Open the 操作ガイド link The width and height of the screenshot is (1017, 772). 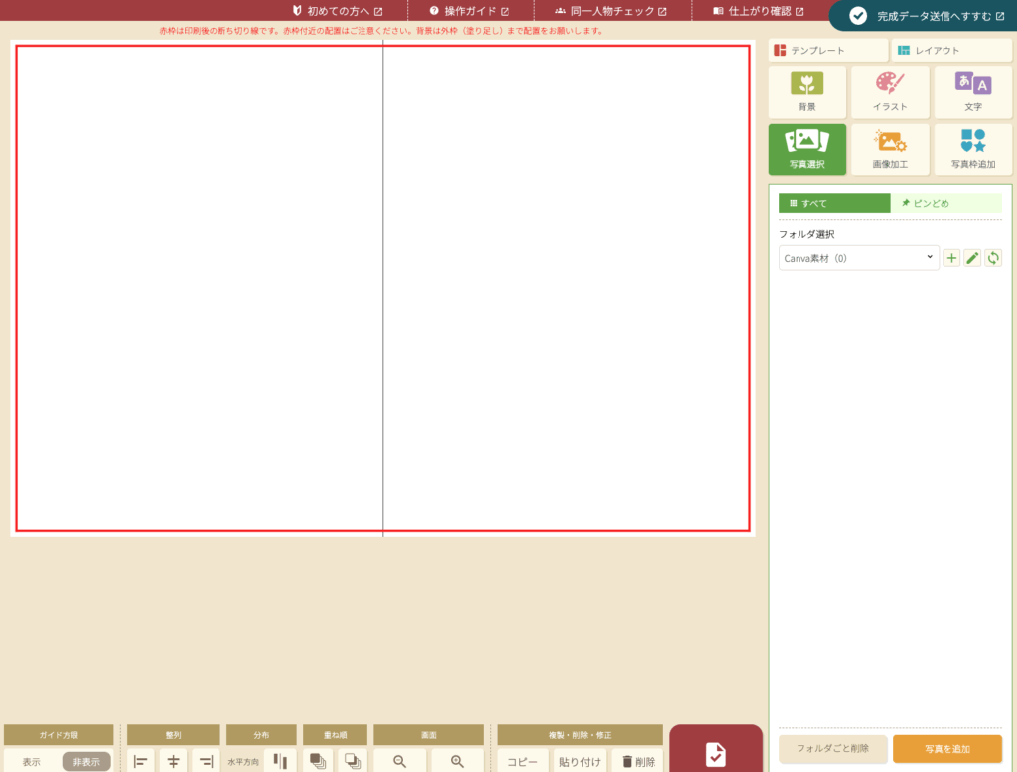pos(469,11)
